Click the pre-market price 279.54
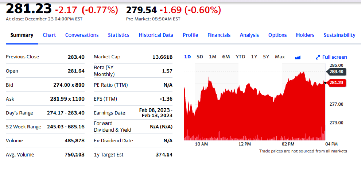Viewport: 361px width, 178px height. point(141,10)
